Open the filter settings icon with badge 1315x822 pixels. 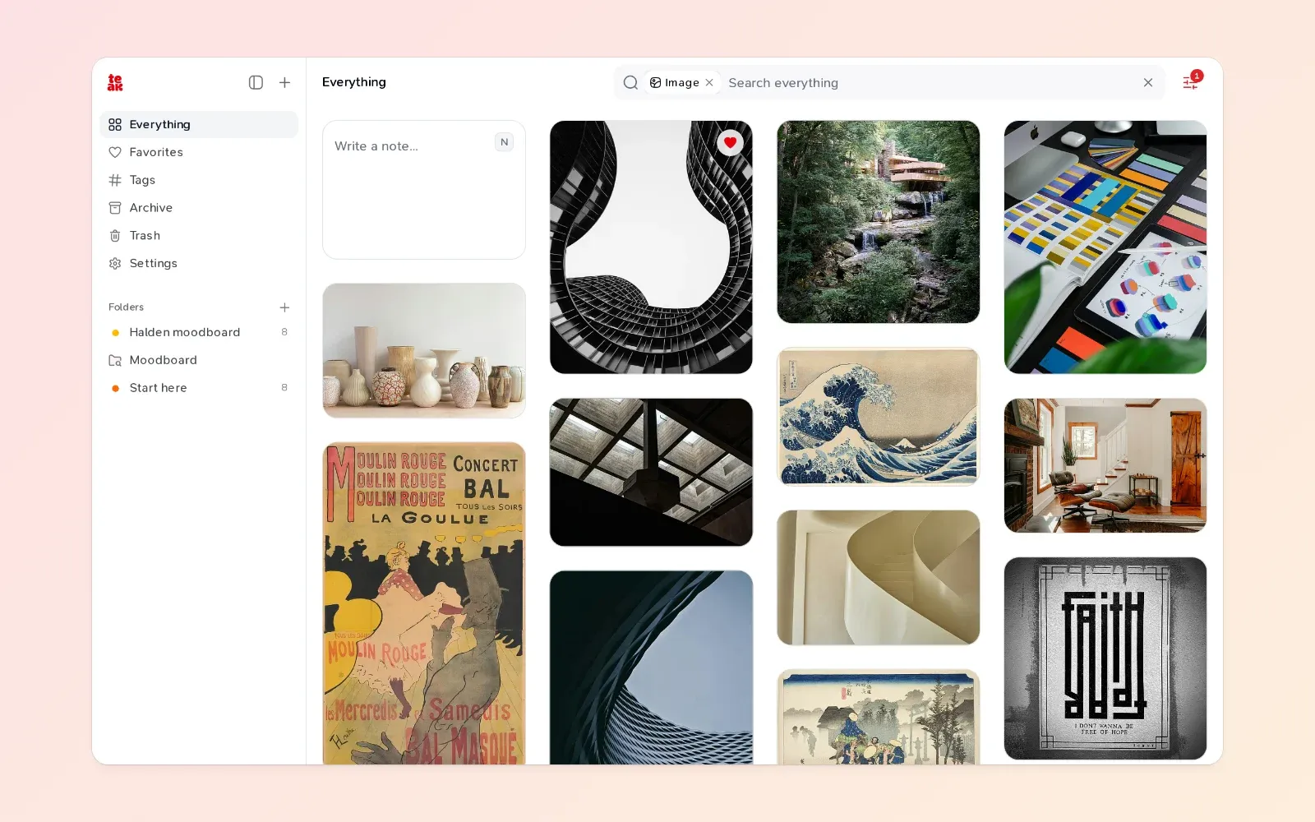pyautogui.click(x=1191, y=81)
